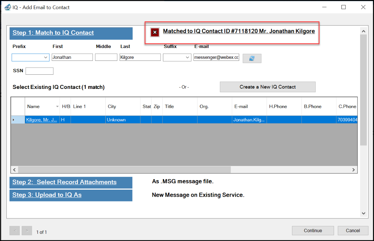Click the SSN input field

pos(39,71)
